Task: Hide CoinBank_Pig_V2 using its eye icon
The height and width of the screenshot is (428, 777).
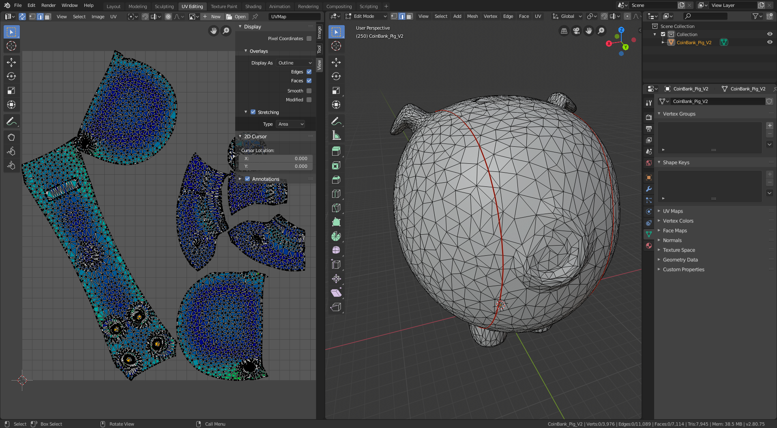Action: click(769, 42)
